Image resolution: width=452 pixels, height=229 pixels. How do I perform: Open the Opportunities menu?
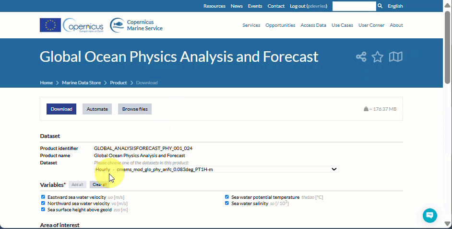[280, 25]
